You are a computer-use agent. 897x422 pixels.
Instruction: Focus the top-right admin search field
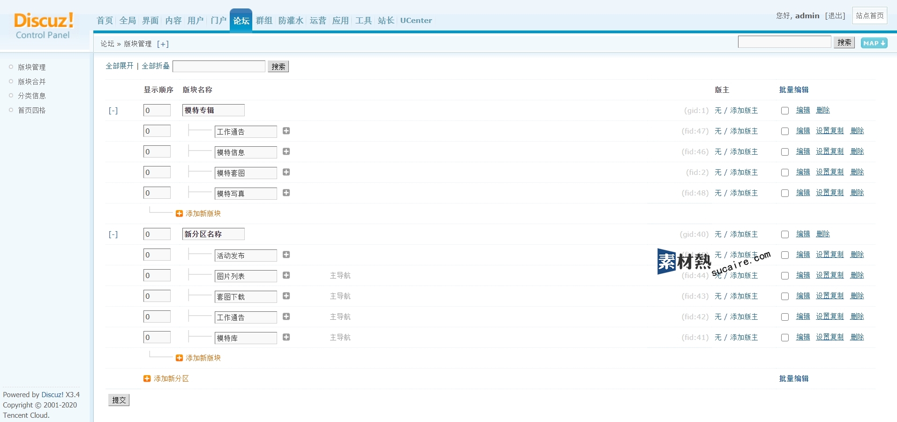784,42
